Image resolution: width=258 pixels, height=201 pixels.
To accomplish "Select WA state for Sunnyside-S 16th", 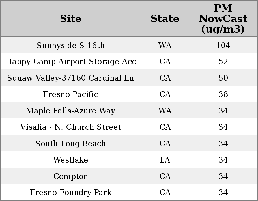I will [x=165, y=45].
